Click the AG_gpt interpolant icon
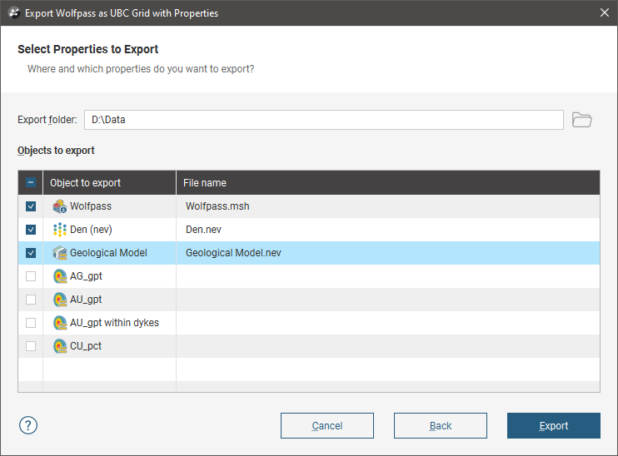 (x=59, y=276)
